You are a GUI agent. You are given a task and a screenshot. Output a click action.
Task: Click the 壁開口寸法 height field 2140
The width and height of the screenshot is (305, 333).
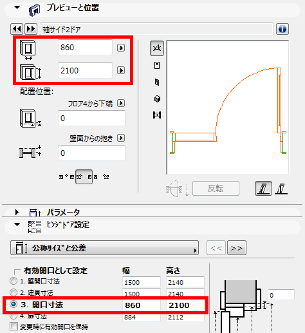(x=185, y=282)
